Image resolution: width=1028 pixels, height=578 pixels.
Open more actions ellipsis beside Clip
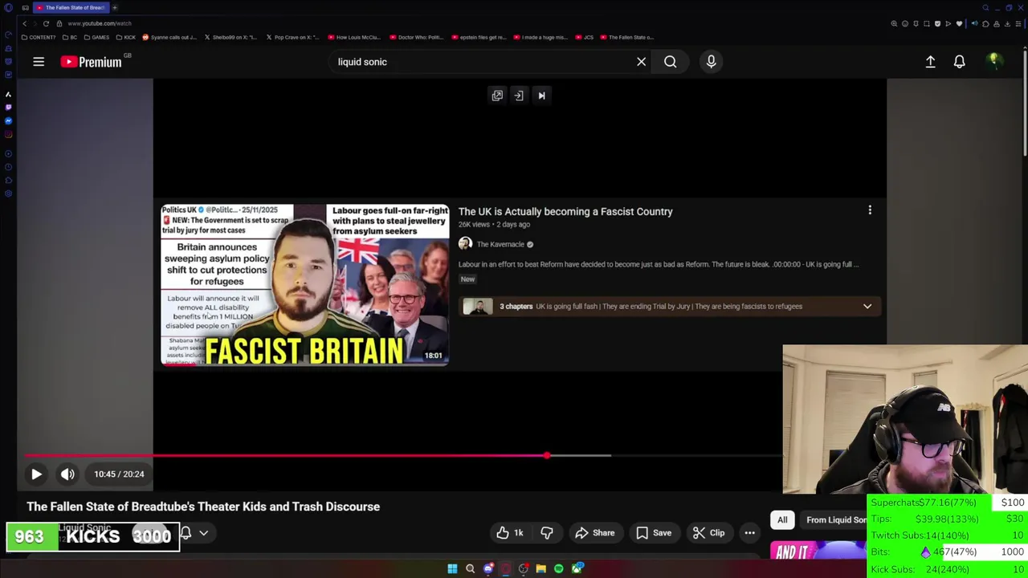[749, 533]
